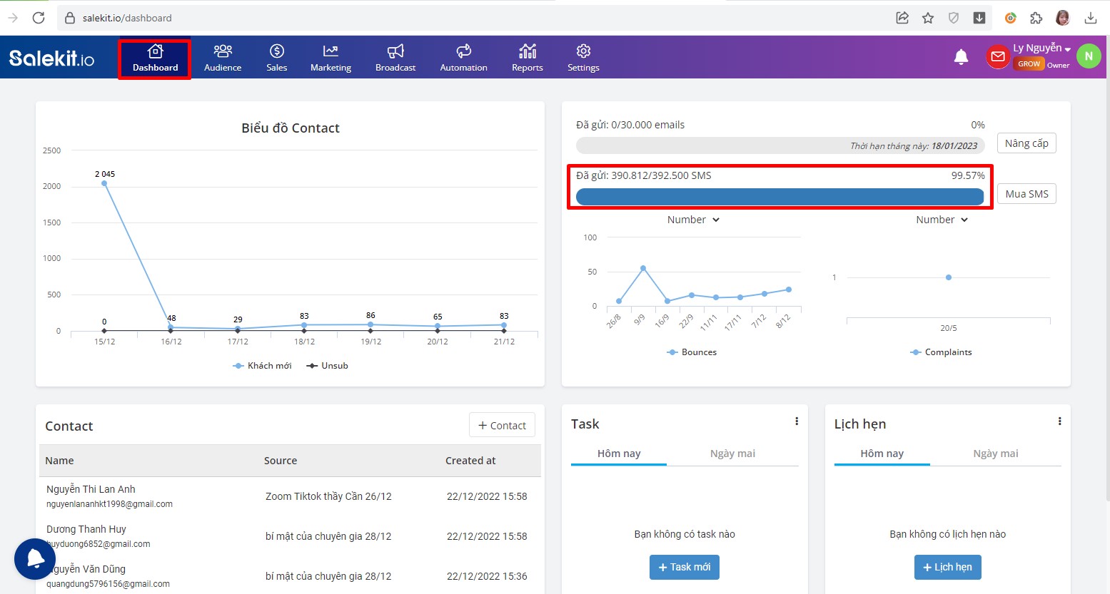Open the Reports bar-chart icon
This screenshot has width=1110, height=594.
[x=528, y=51]
